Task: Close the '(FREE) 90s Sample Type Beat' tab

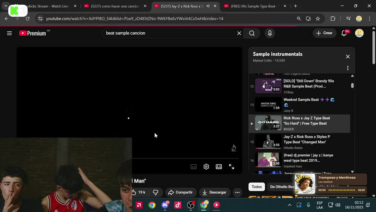Action: pos(285,6)
